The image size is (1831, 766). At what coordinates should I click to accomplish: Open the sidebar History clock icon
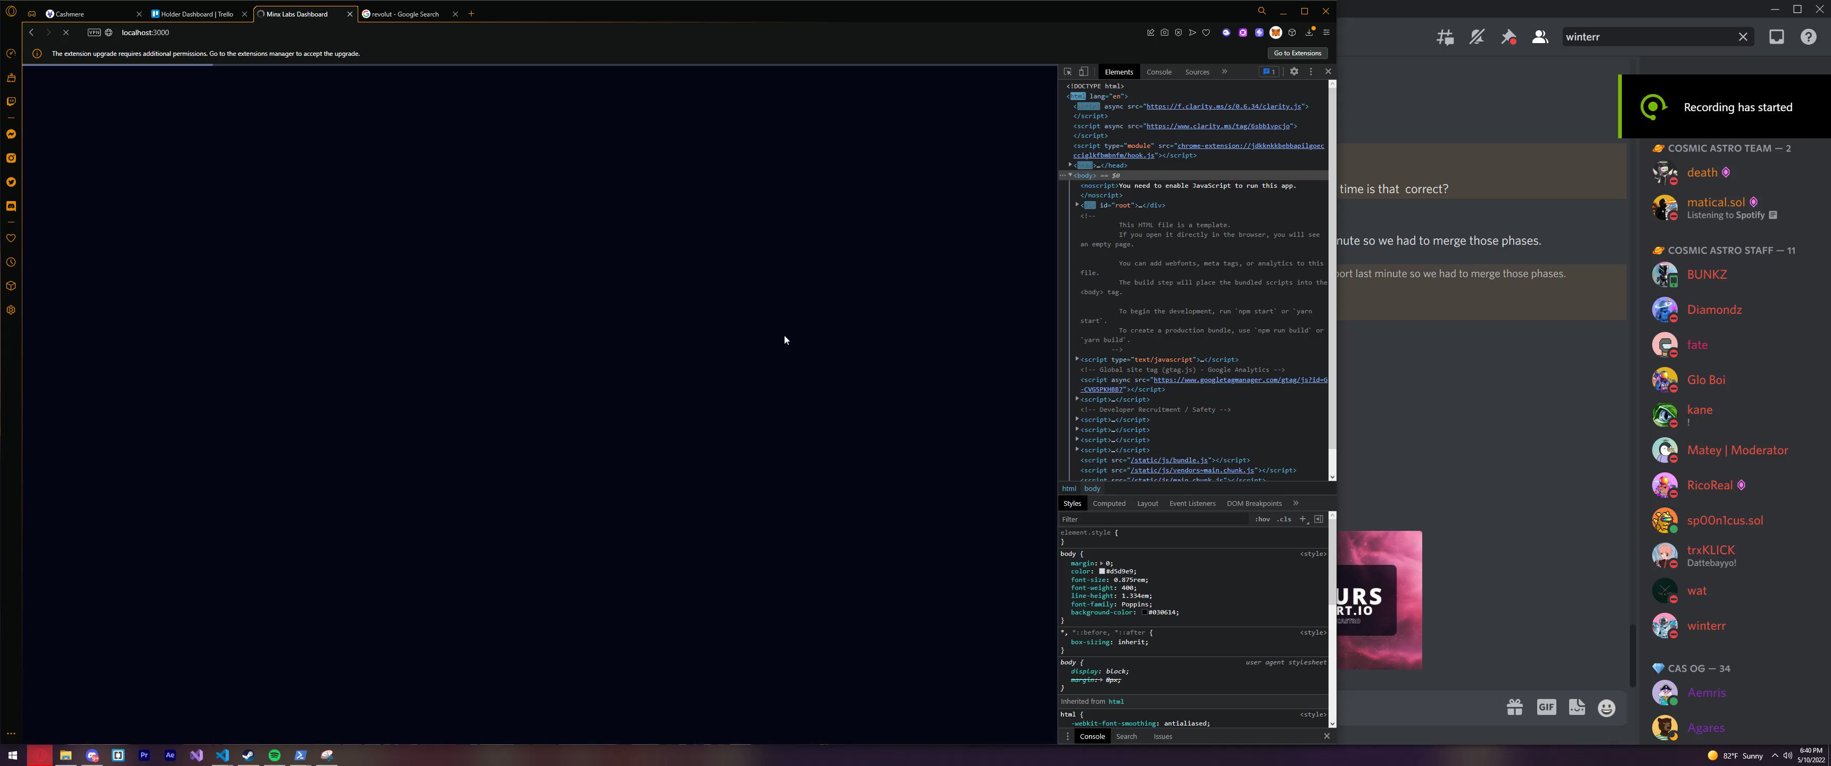click(11, 262)
